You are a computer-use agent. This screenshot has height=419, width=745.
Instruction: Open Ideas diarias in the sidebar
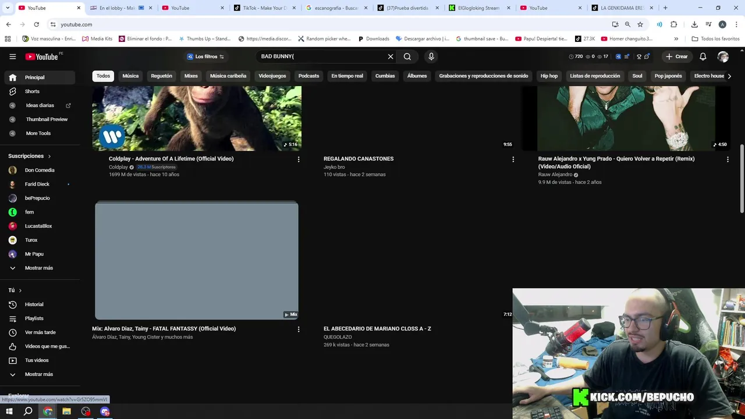pyautogui.click(x=38, y=105)
